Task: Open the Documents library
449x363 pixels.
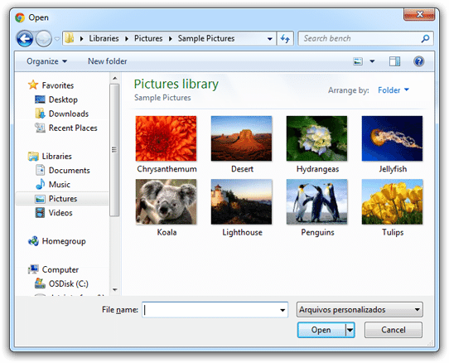Action: tap(70, 171)
